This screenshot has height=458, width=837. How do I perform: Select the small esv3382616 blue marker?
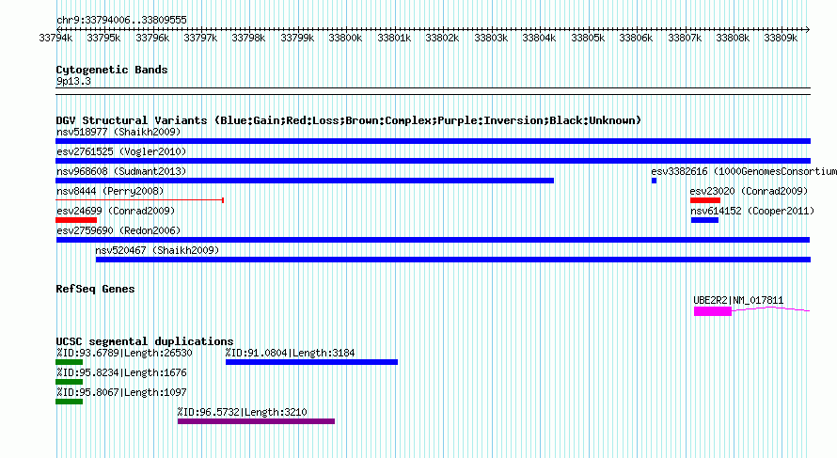tap(654, 181)
